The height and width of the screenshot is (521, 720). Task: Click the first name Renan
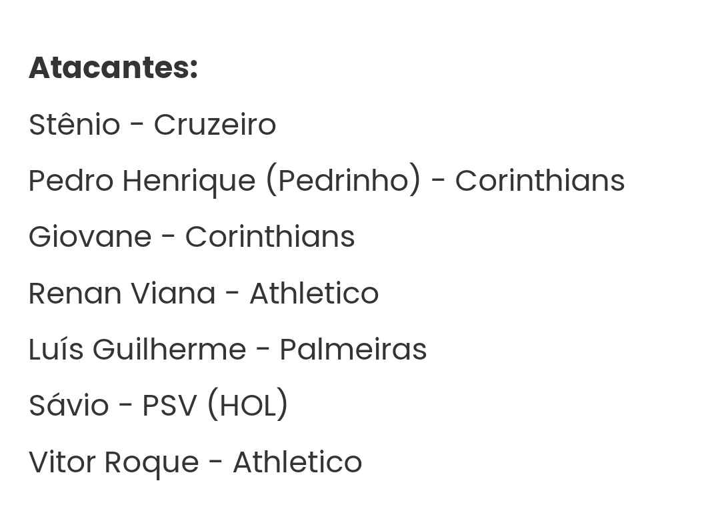point(73,294)
